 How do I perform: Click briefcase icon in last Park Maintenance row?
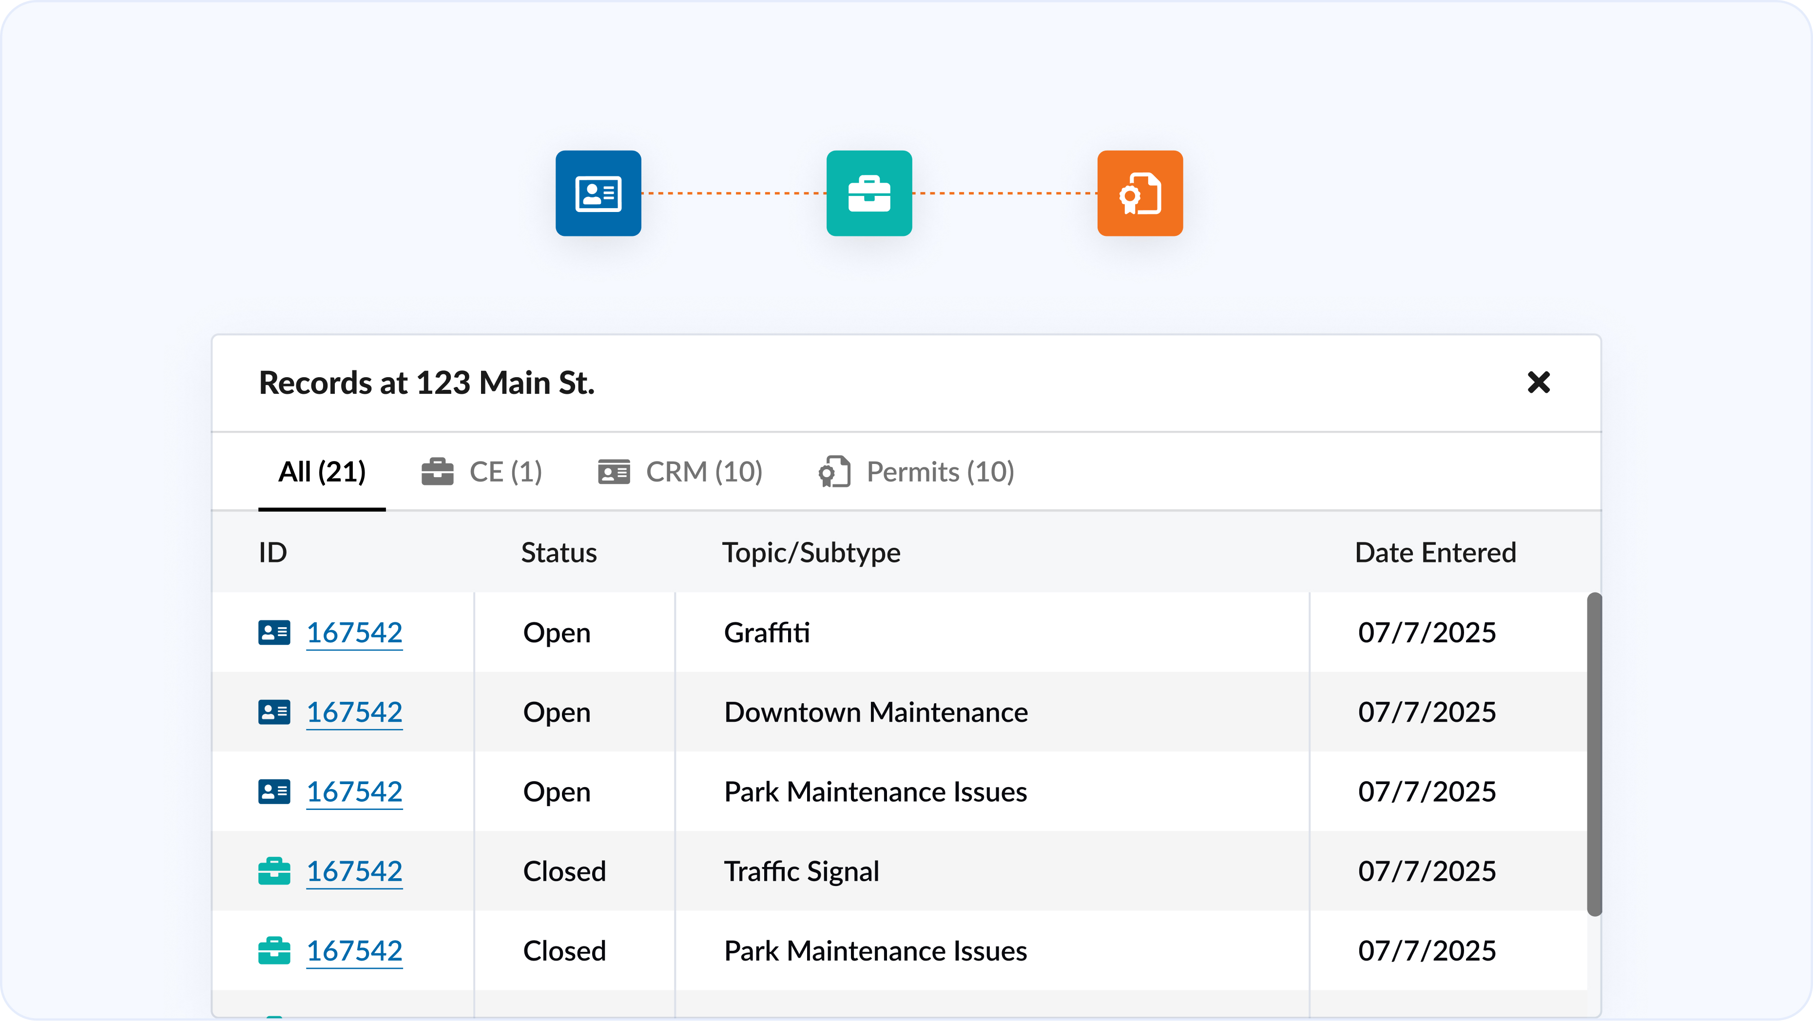[x=274, y=950]
